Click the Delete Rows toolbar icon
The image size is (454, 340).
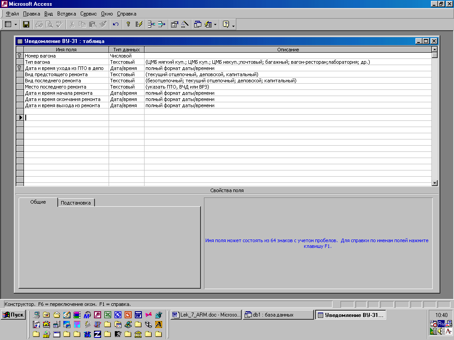click(x=161, y=25)
